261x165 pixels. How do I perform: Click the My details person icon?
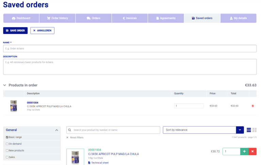[231, 18]
